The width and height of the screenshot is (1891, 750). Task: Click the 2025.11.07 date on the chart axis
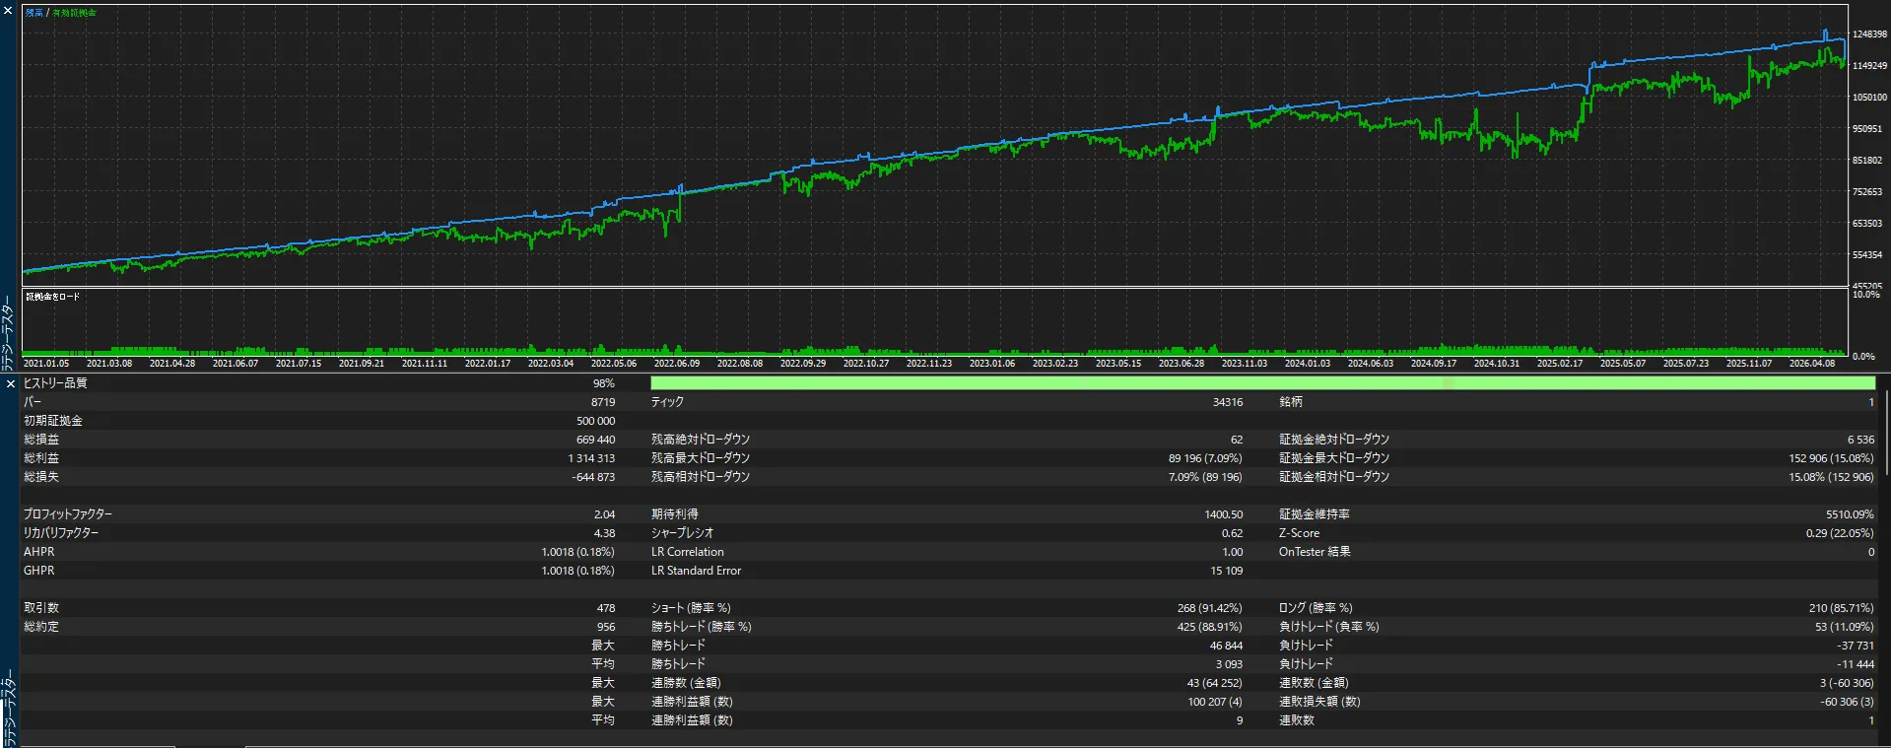point(1749,364)
